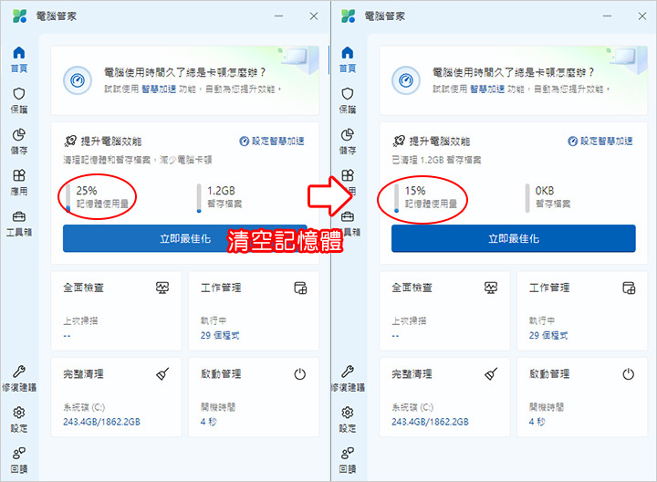Viewport: 657px width, 482px height.
Task: Open 設定智慧加速 link in right window
Action: tap(600, 141)
